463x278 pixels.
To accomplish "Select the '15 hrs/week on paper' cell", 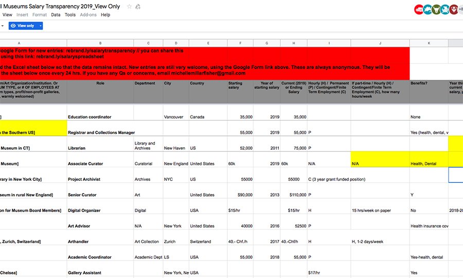I will click(x=380, y=206).
